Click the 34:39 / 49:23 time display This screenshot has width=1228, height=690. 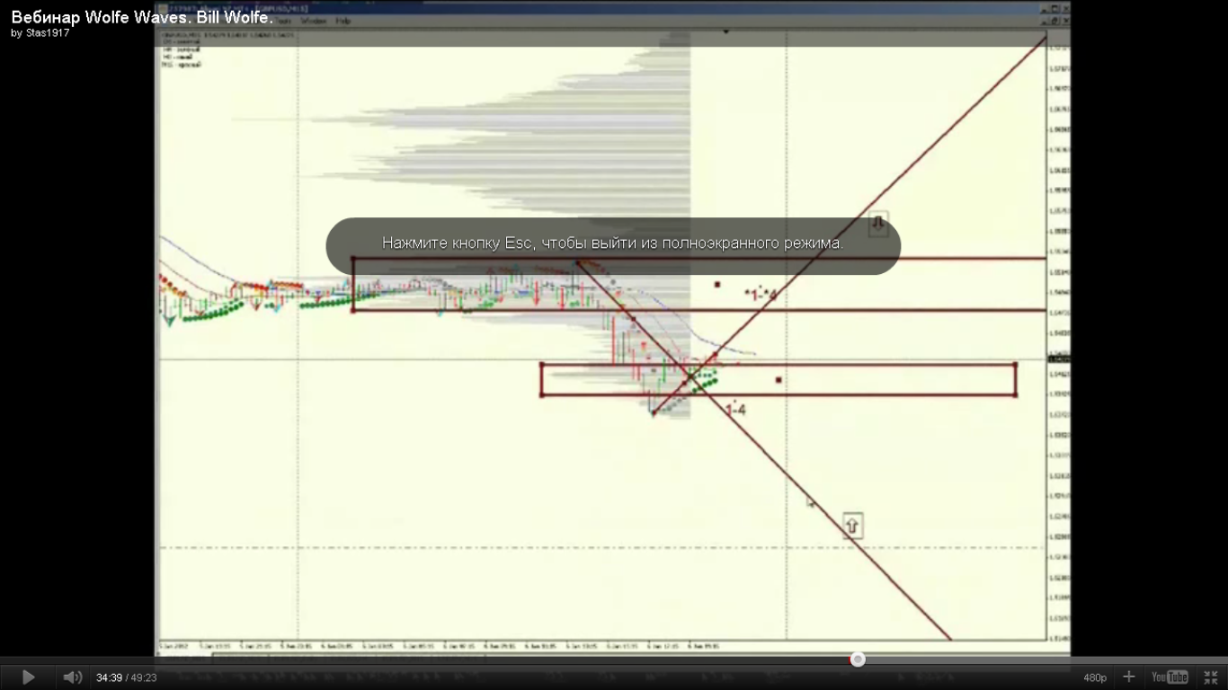(x=127, y=677)
